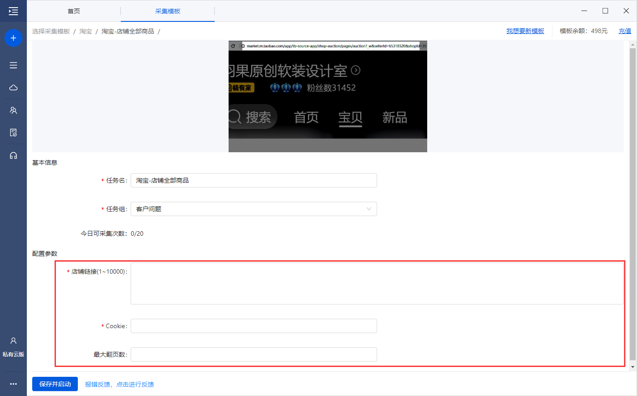Select the 采集模板 tab
Image resolution: width=637 pixels, height=396 pixels.
(168, 11)
